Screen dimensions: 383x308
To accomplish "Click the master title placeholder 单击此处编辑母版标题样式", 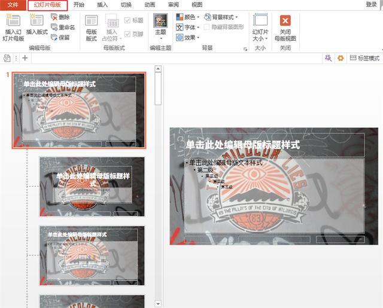I will pyautogui.click(x=242, y=145).
